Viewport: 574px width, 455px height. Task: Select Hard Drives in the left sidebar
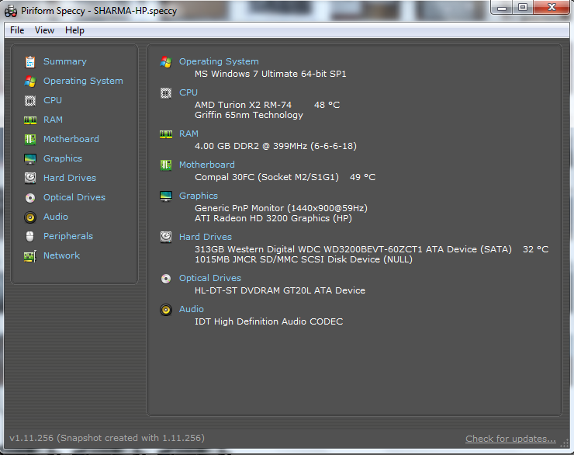tap(69, 178)
